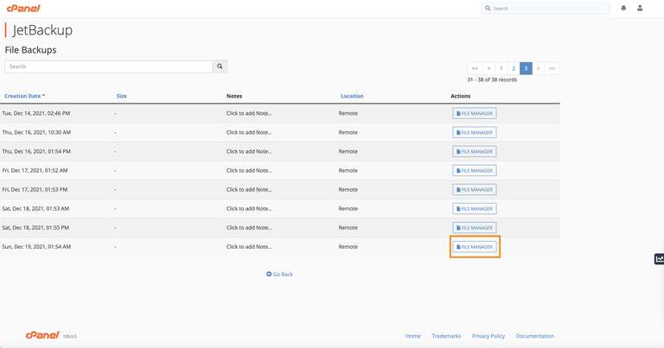This screenshot has width=664, height=348.
Task: Add note to Dec 17 01:53 PM backup
Action: 249,189
